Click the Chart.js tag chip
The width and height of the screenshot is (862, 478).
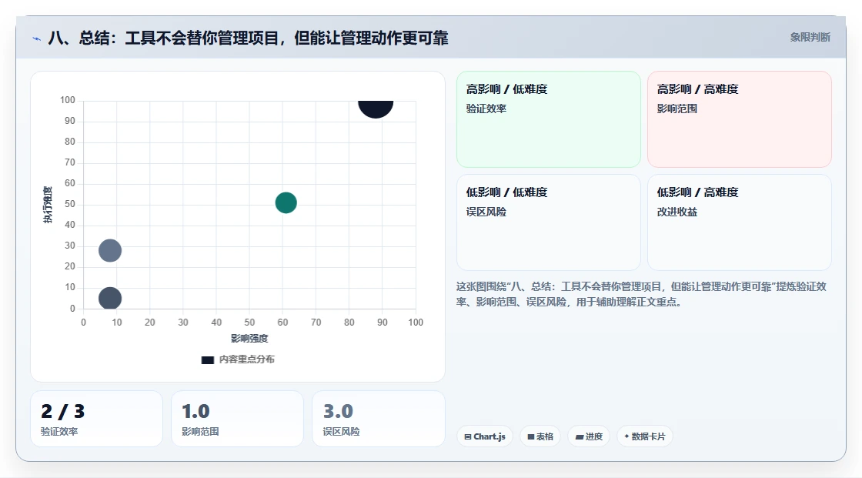(485, 436)
